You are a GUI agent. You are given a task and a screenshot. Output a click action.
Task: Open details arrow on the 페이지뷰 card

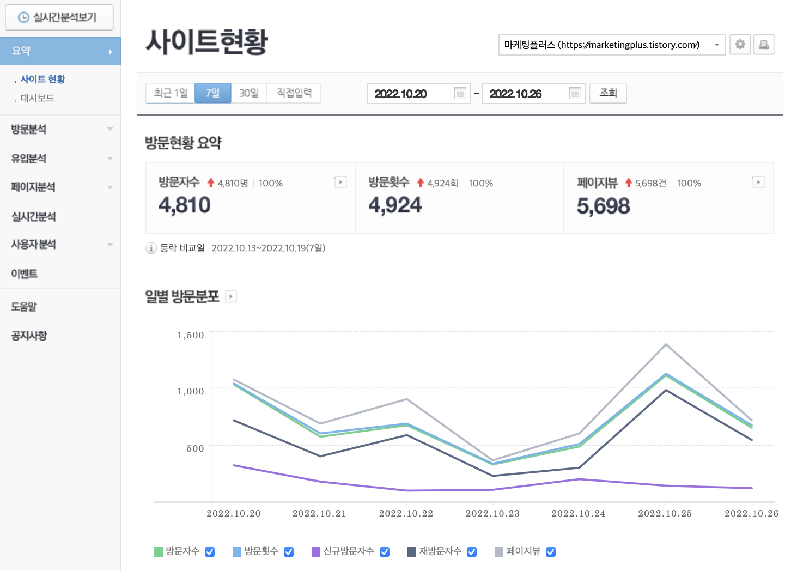point(758,182)
